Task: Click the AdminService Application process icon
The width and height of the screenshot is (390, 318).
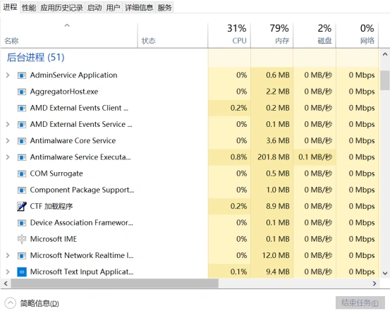Action: (22, 75)
